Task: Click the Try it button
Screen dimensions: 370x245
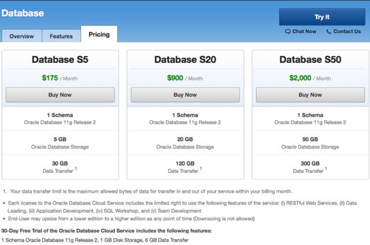Action: (322, 17)
